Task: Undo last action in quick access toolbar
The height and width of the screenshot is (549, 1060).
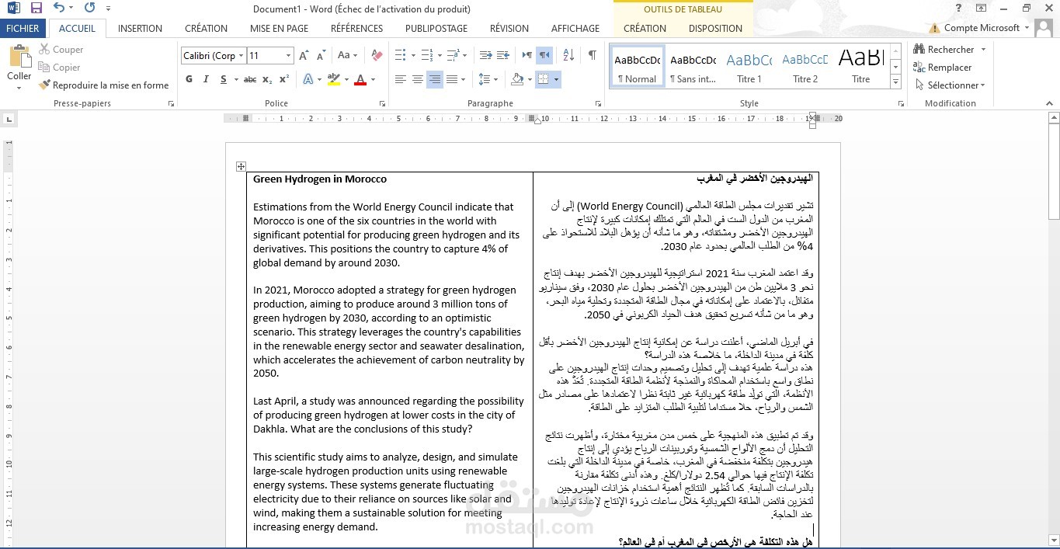Action: pos(59,9)
